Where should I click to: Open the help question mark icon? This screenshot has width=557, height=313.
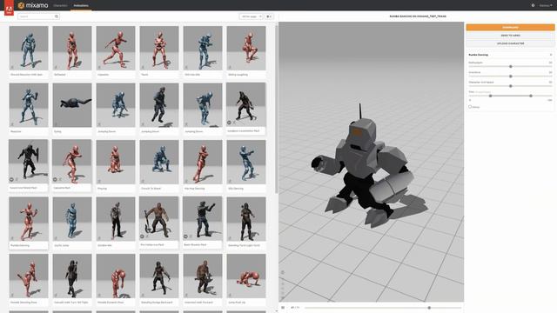533,5
